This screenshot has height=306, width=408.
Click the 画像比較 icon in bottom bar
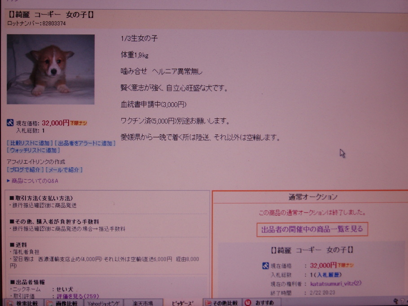click(x=48, y=303)
